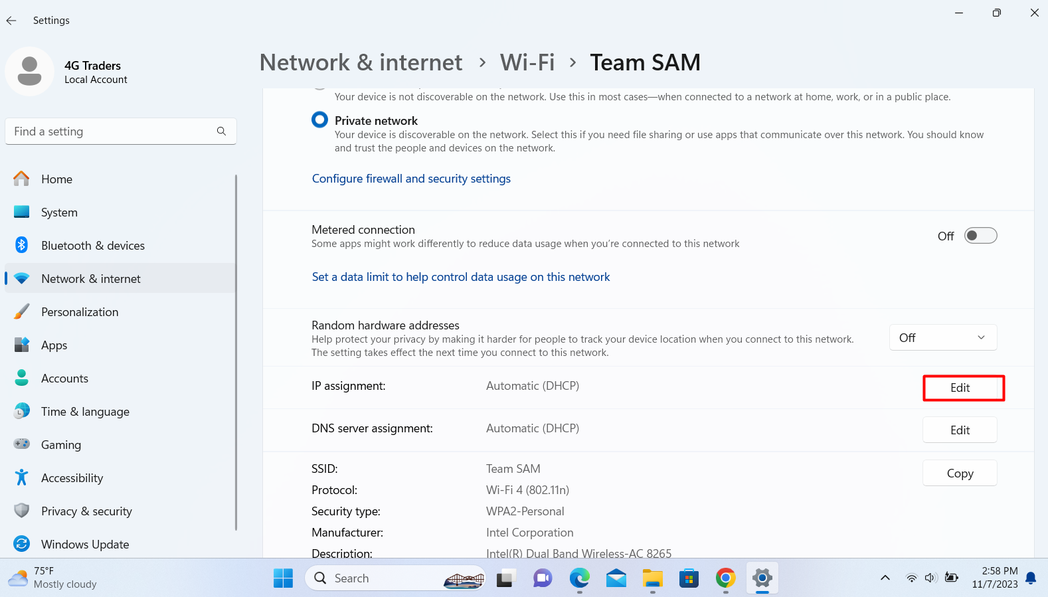Click the search magnifier in Find a setting

point(221,131)
